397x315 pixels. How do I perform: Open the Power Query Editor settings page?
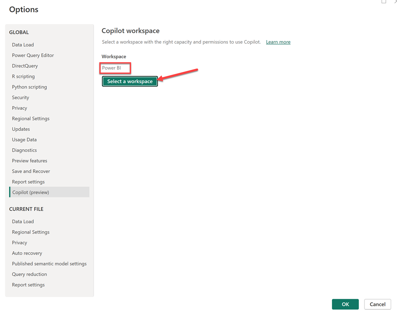(33, 55)
